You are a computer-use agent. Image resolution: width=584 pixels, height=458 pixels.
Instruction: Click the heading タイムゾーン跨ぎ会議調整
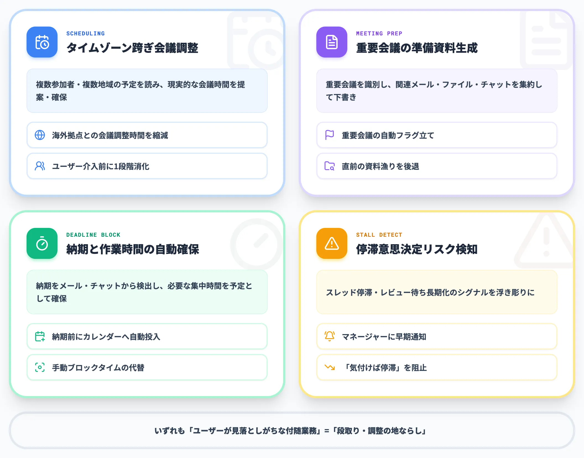(132, 48)
